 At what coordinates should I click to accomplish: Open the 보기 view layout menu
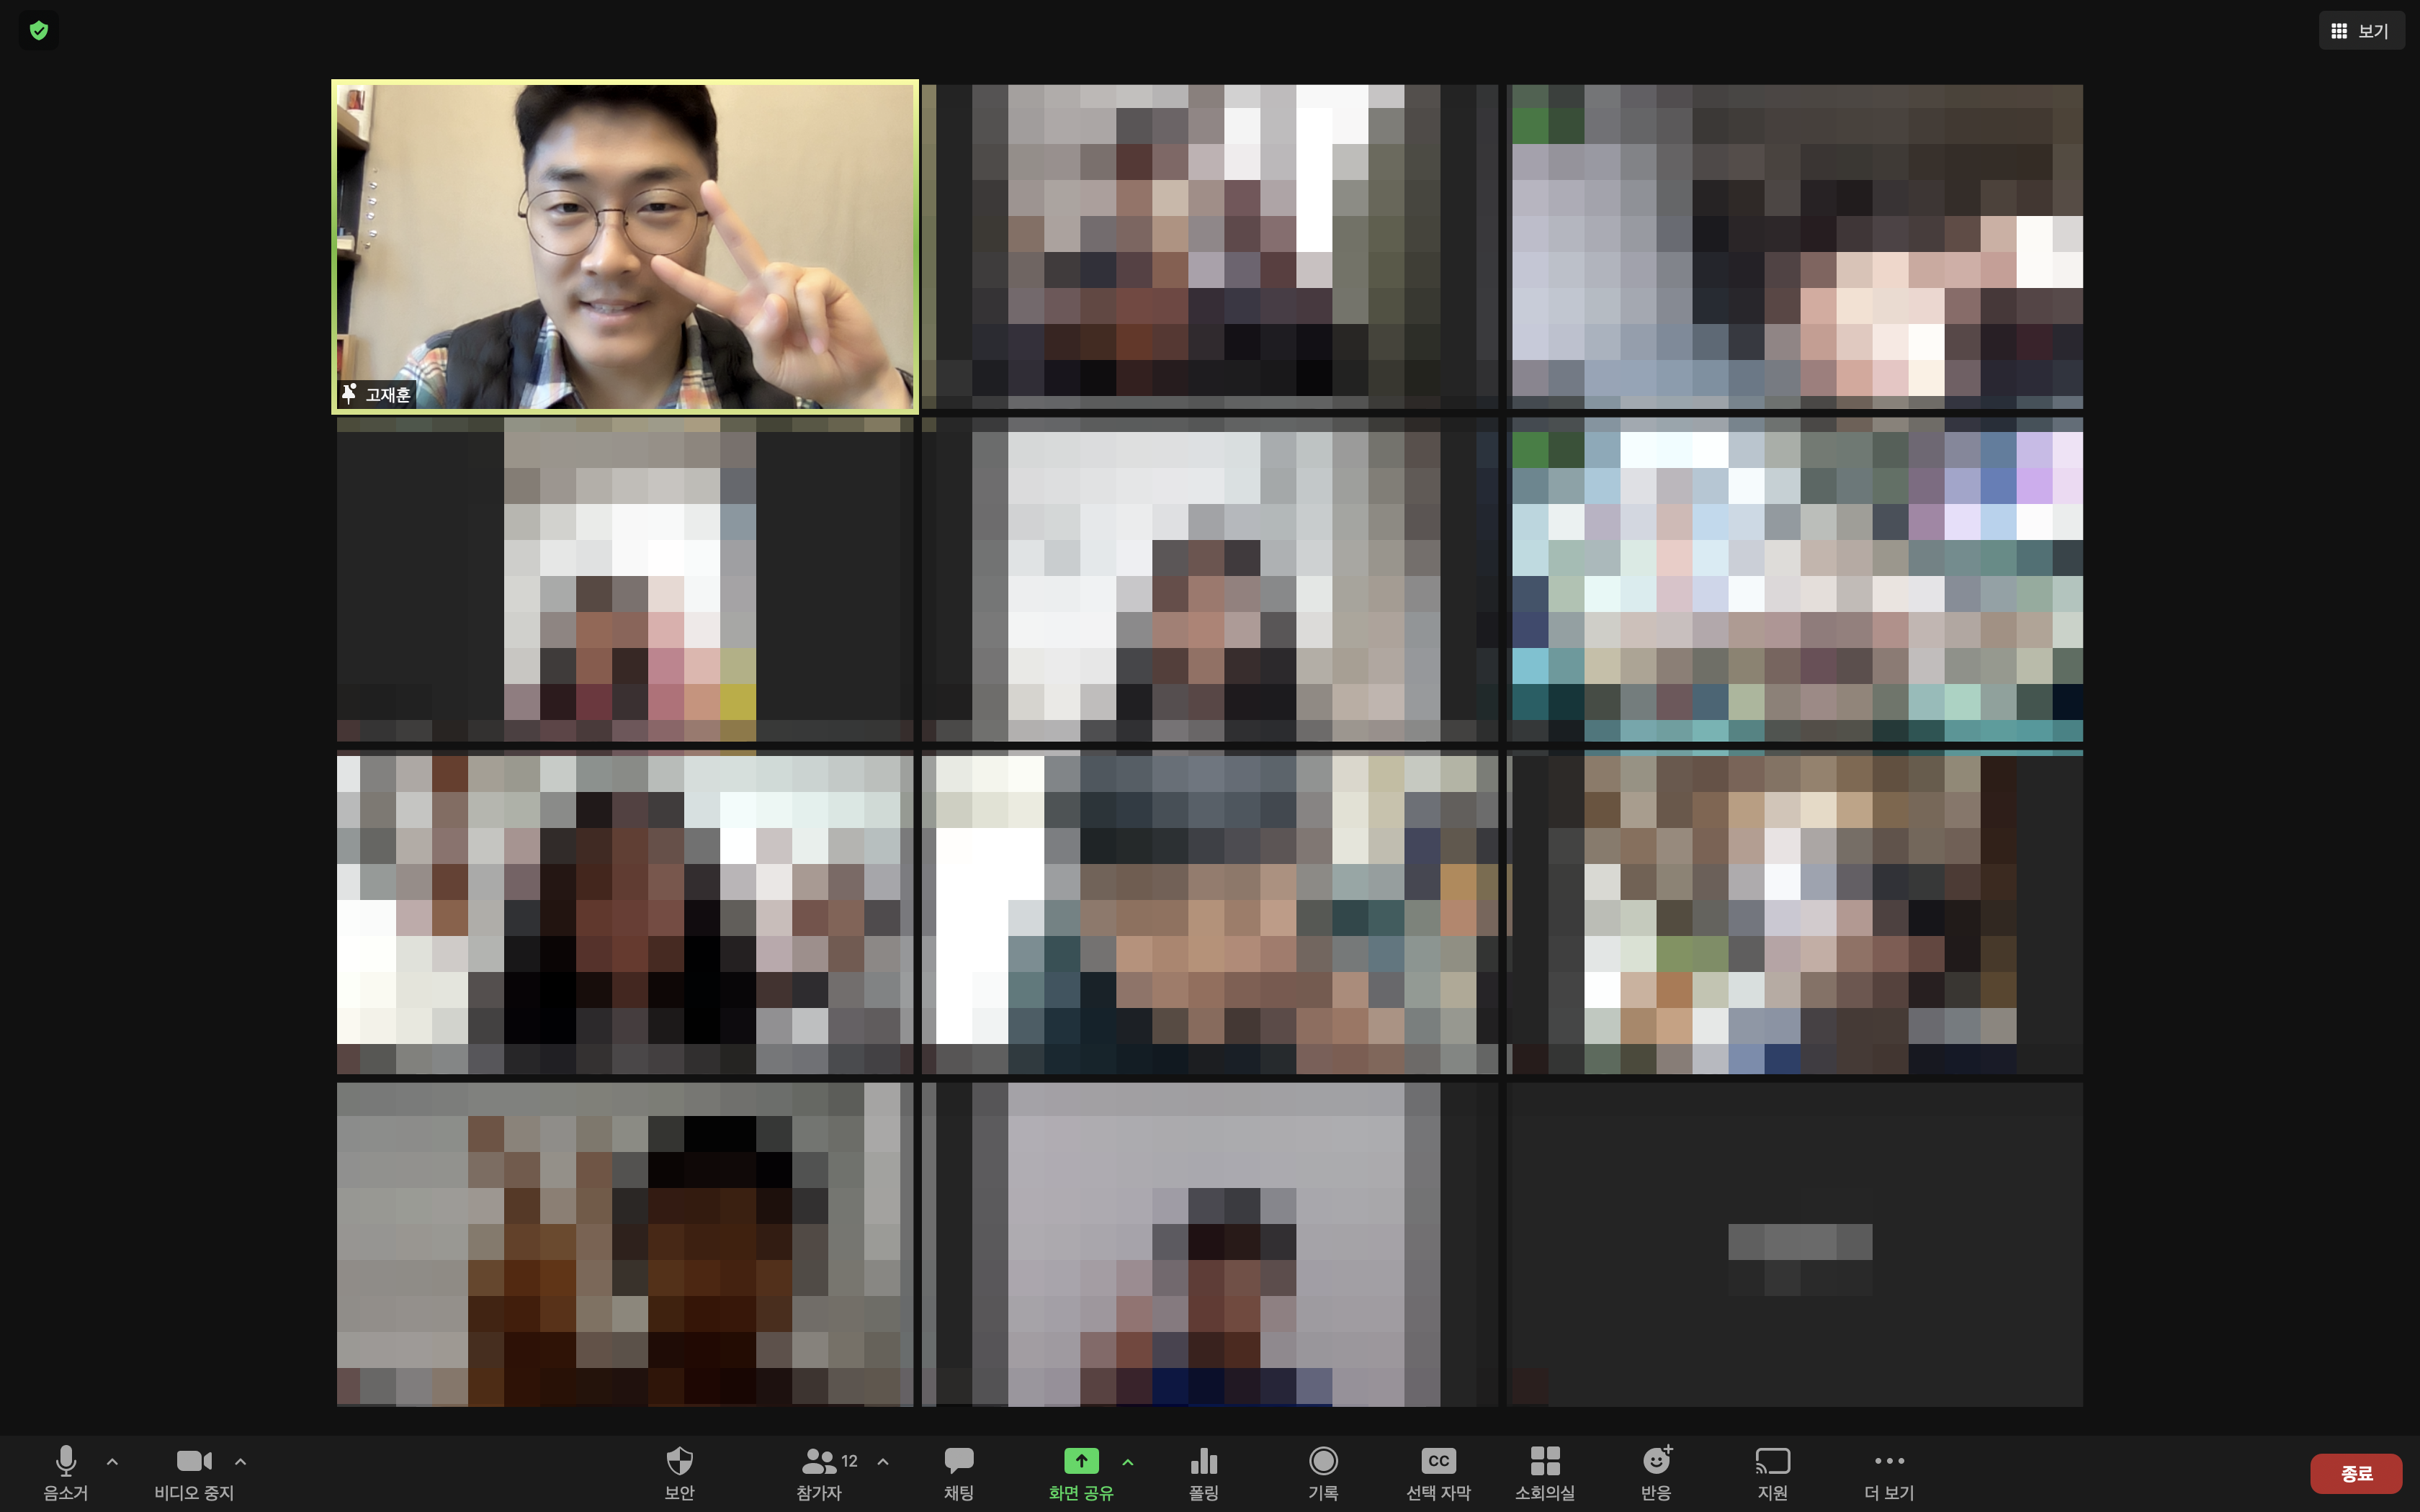(x=2361, y=31)
